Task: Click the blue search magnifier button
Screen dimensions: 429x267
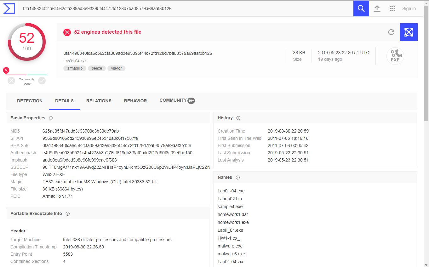Action: click(x=361, y=9)
